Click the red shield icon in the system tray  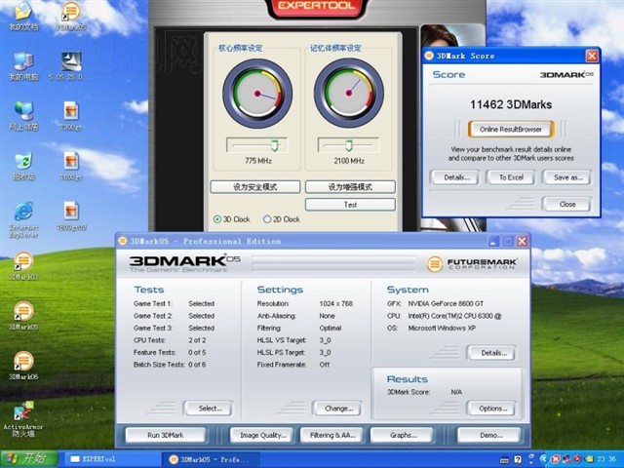pos(577,459)
